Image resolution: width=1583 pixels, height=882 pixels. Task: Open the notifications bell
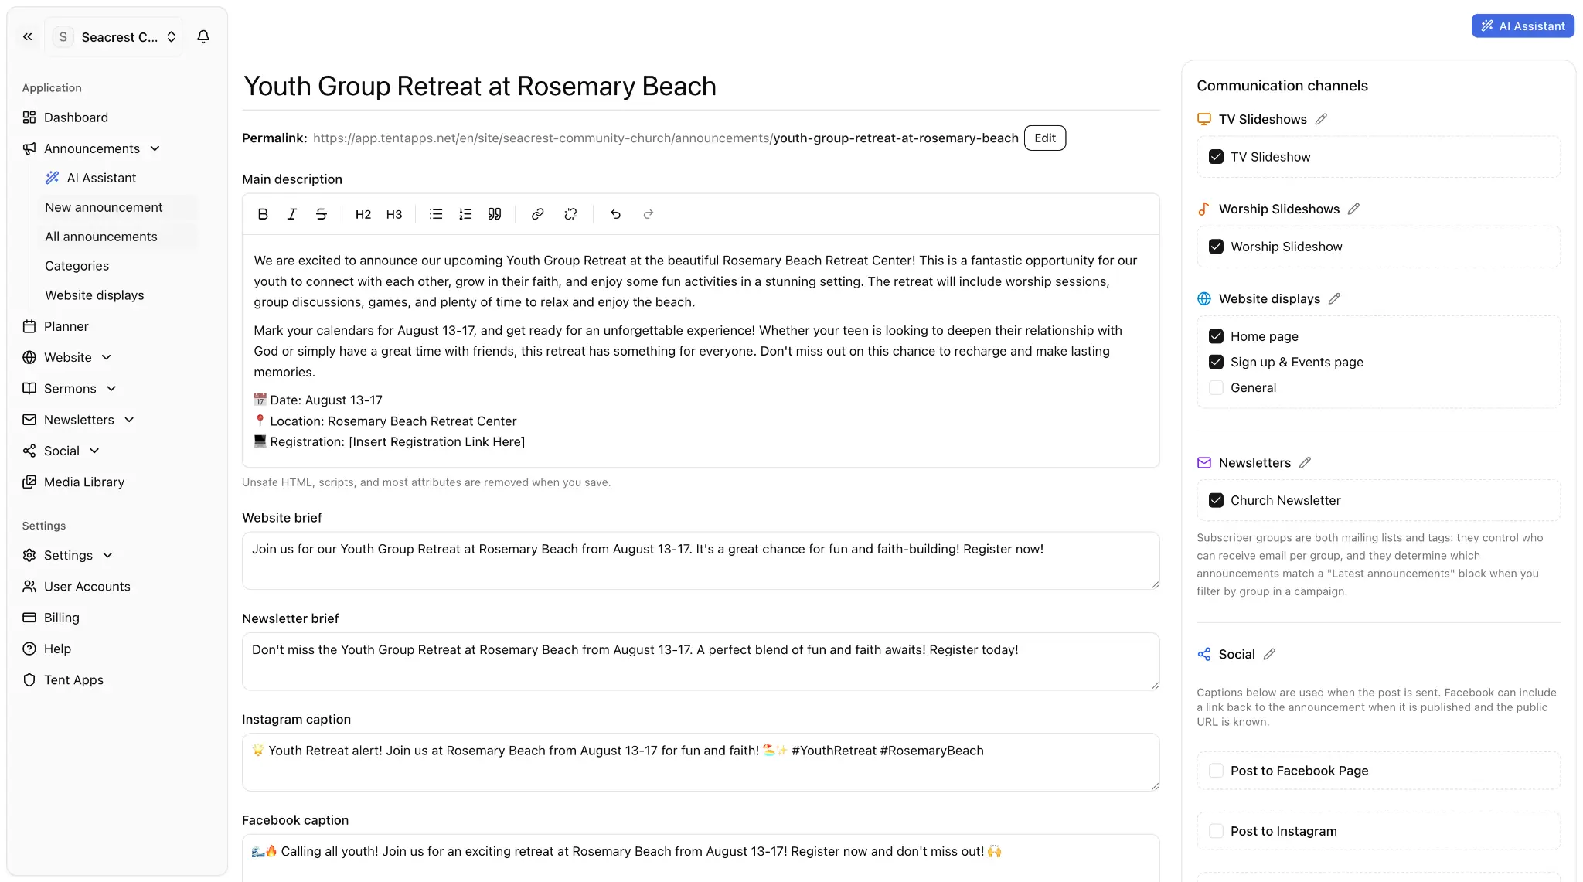[203, 36]
